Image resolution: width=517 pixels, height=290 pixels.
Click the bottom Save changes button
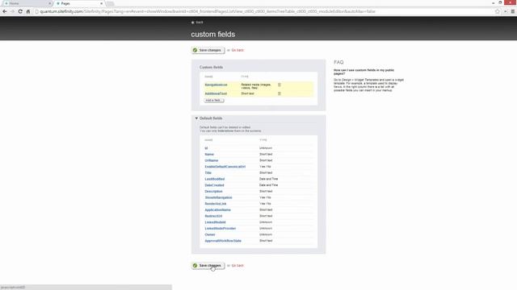point(208,265)
